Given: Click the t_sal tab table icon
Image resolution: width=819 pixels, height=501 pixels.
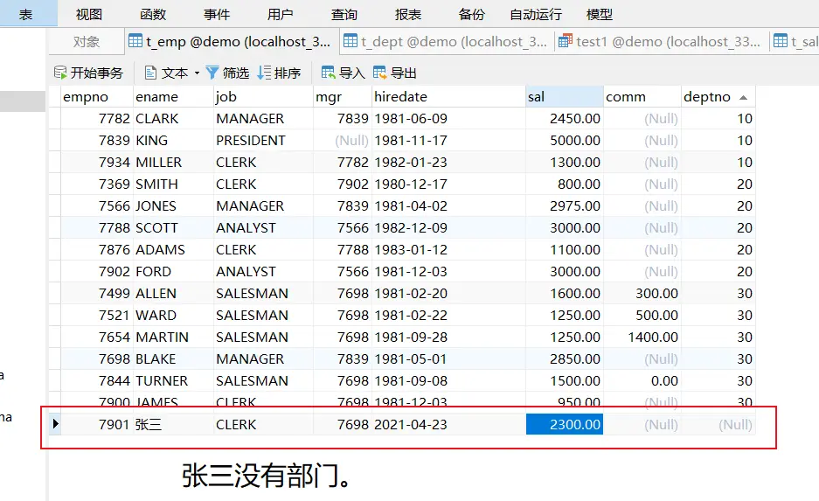Looking at the screenshot, I should (781, 41).
